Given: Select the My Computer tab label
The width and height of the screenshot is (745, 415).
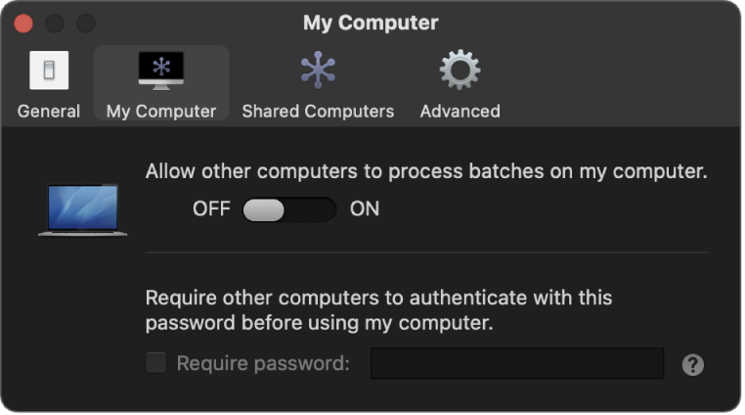Looking at the screenshot, I should [x=161, y=112].
